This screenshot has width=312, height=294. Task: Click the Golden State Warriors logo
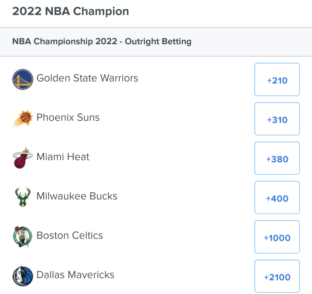(23, 79)
